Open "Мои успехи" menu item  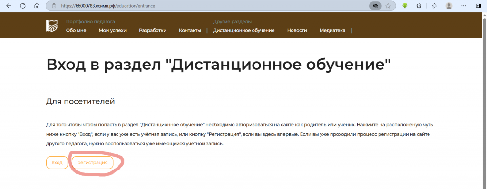[112, 30]
